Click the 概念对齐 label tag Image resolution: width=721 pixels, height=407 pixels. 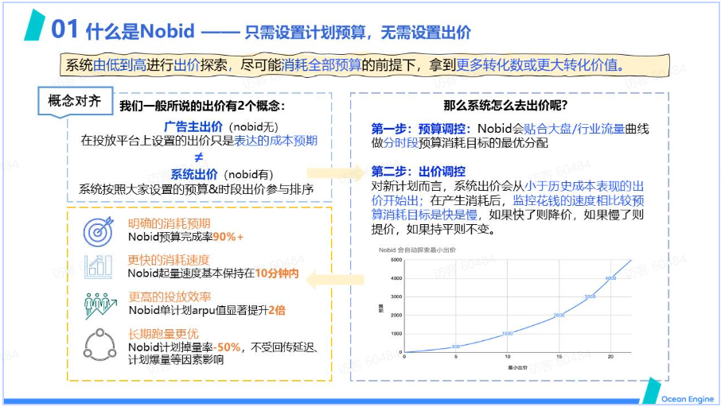(74, 101)
